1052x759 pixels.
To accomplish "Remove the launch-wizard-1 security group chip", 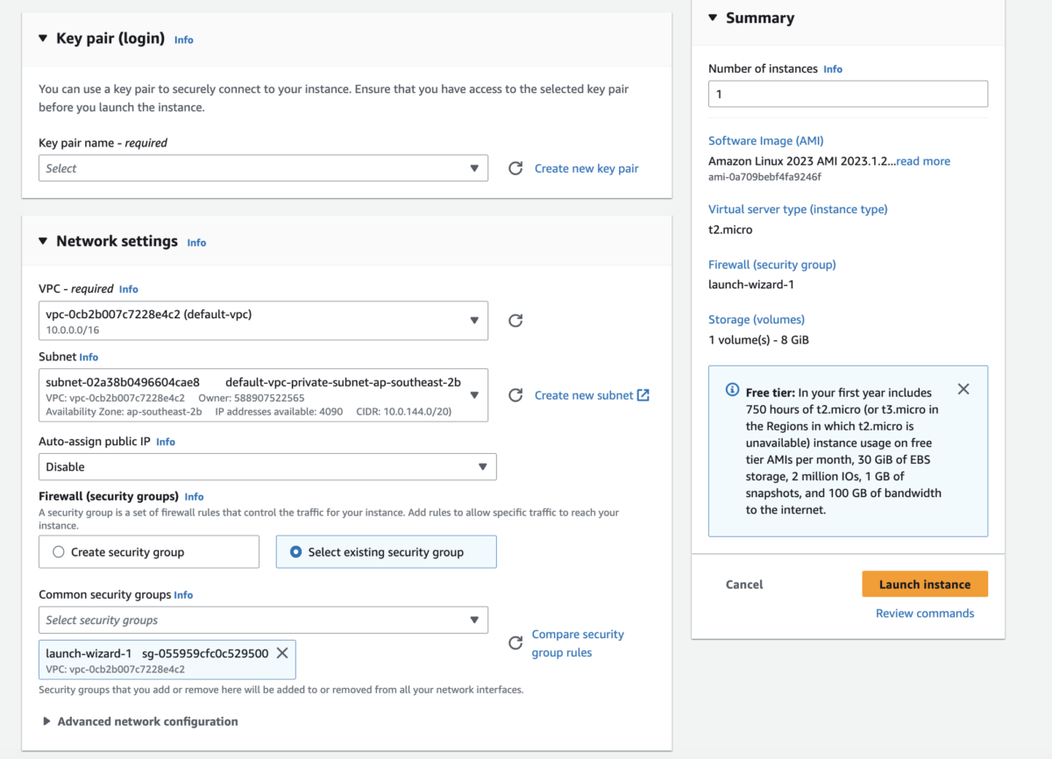I will [281, 652].
